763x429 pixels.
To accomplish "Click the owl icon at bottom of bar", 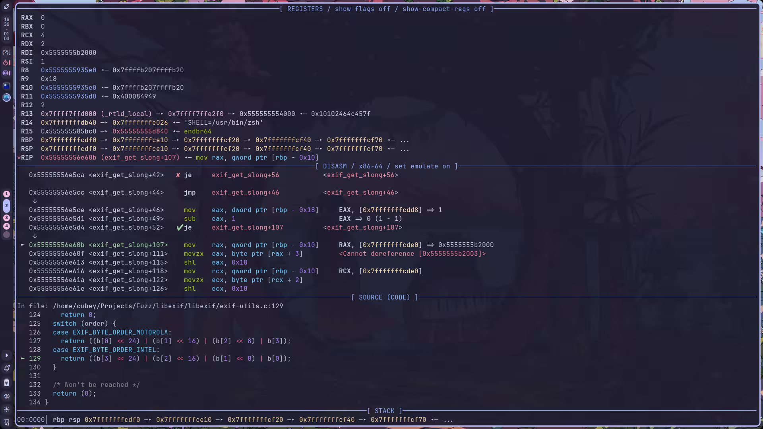I will click(x=6, y=422).
